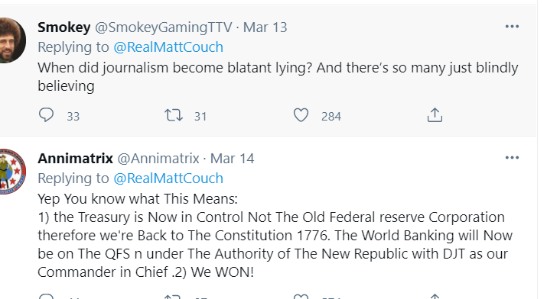Reply to Smokey's tweet
This screenshot has width=547, height=299.
[x=46, y=115]
